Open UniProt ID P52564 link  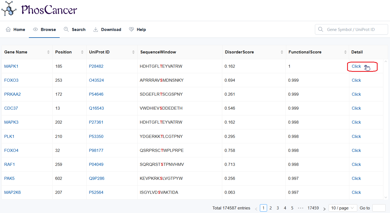96,192
